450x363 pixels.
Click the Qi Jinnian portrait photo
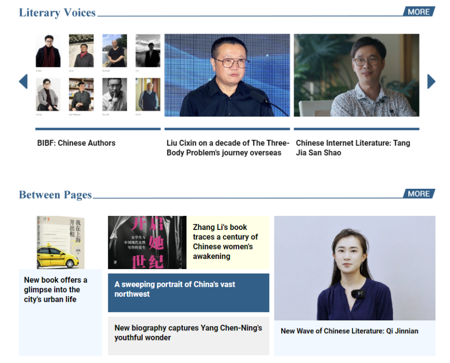(x=354, y=268)
